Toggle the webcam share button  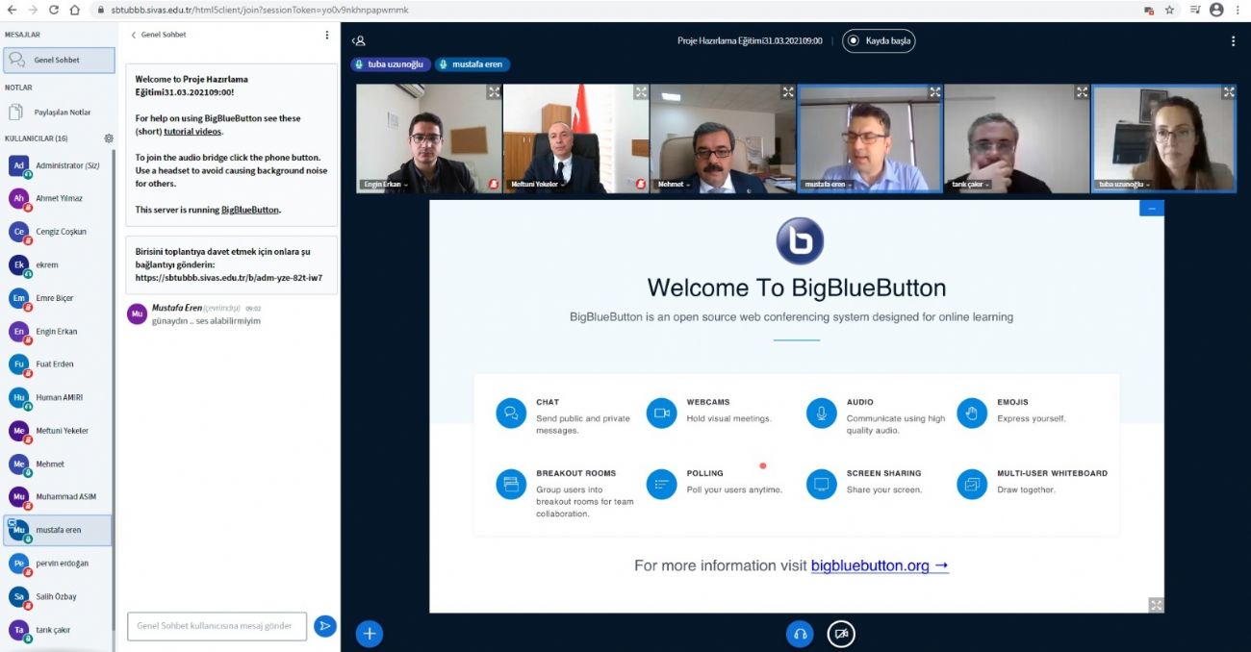click(841, 635)
